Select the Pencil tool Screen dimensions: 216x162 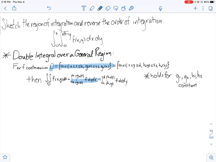click(92, 8)
